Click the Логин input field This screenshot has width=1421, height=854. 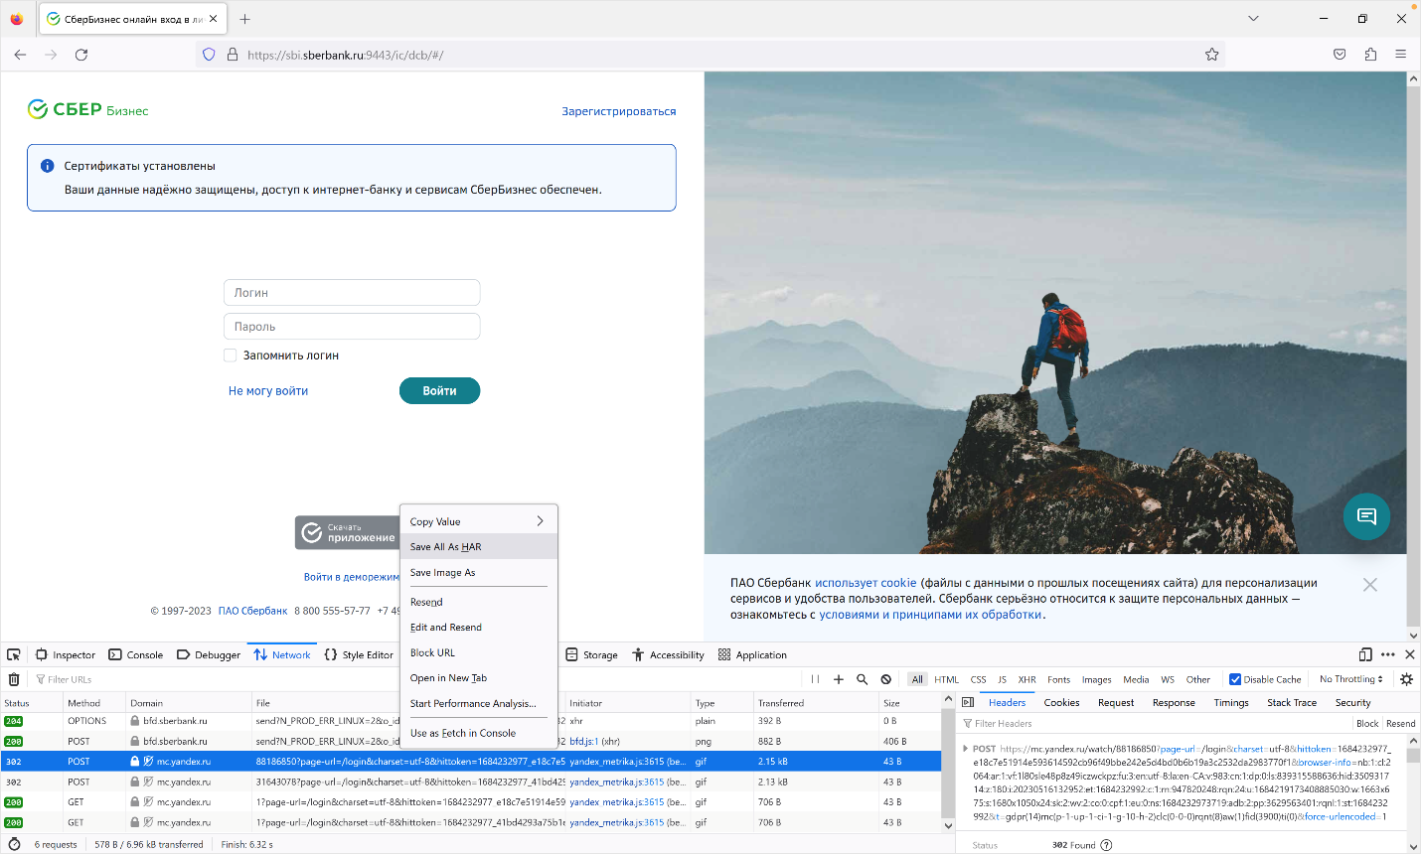352,293
